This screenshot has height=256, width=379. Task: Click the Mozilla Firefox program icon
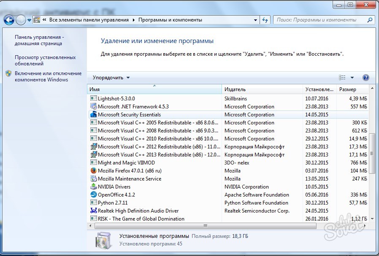(94, 171)
